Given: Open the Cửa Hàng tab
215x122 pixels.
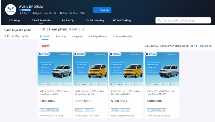Looking at the screenshot, I should click(14, 21).
